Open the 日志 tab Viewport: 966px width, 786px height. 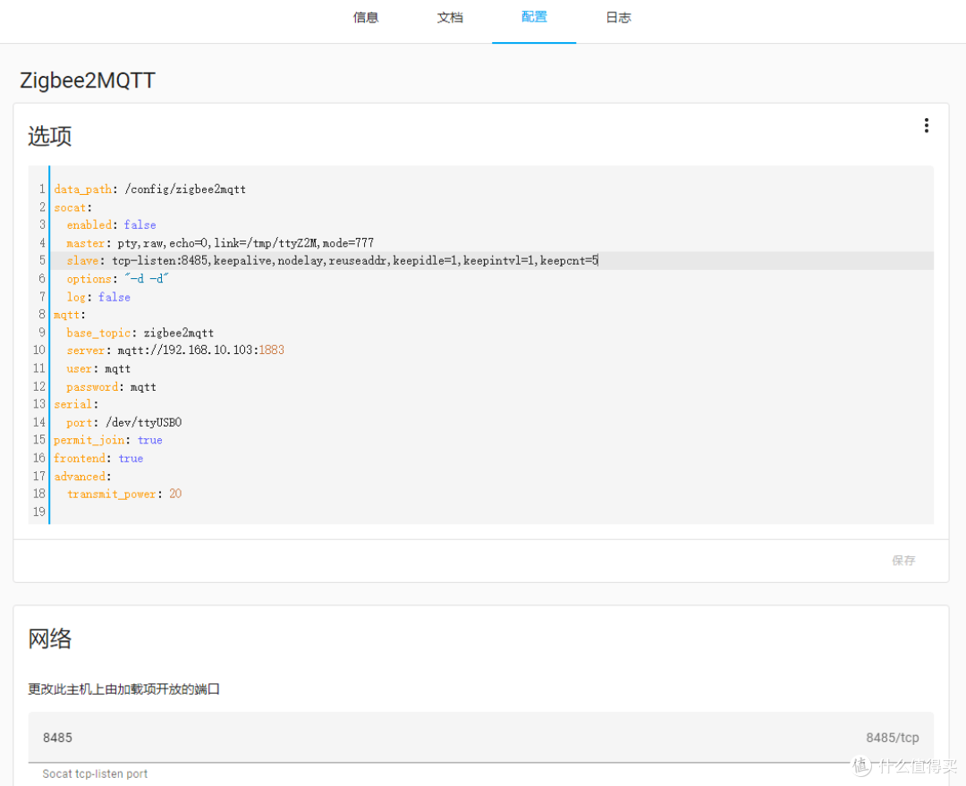(618, 18)
